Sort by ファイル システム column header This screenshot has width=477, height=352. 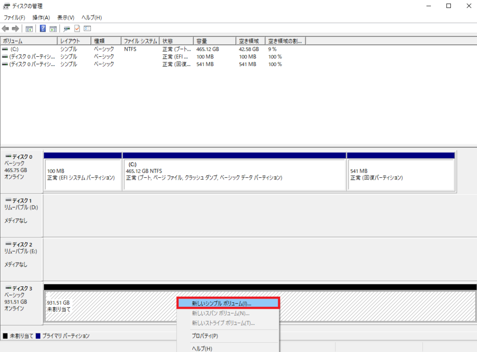(140, 41)
